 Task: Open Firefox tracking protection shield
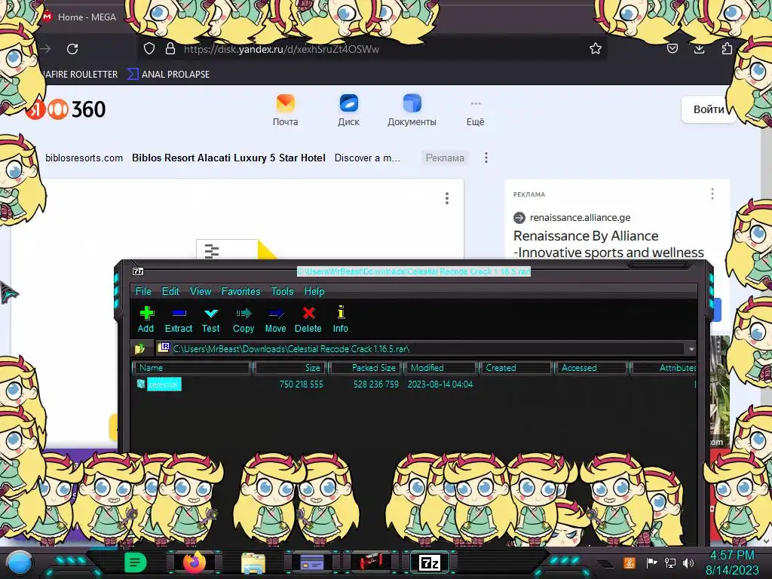(x=149, y=48)
